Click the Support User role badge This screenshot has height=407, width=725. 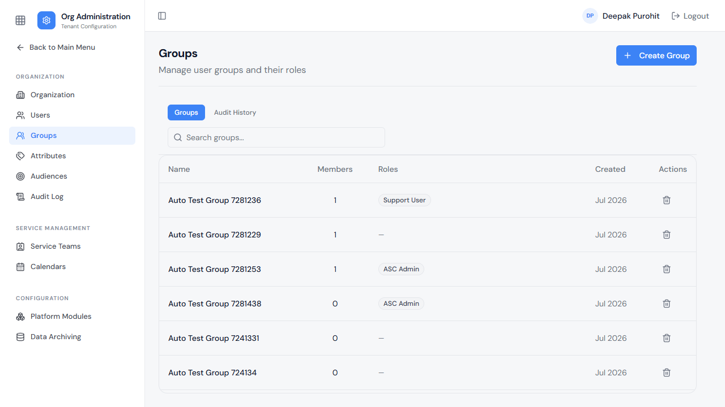[404, 200]
